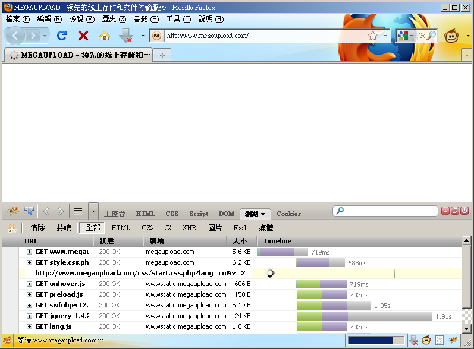474x349 pixels.
Task: Expand the GET style.css.ph request row
Action: point(29,262)
